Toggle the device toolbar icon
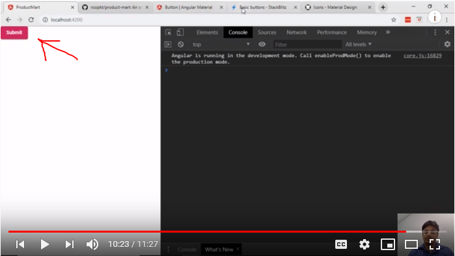 [x=180, y=32]
